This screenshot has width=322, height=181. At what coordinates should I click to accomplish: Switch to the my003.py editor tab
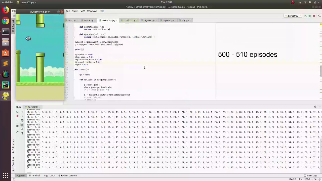coord(168,20)
